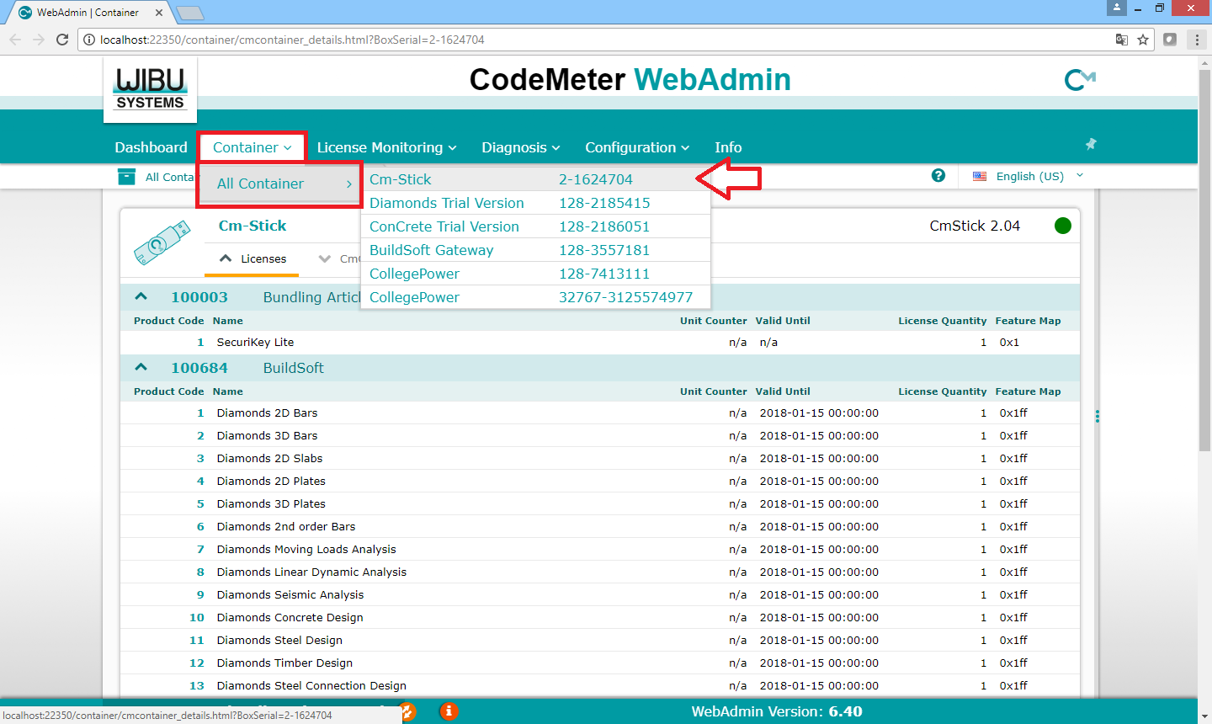The image size is (1212, 724).
Task: Select CollegePower 128-7413111 container
Action: pos(535,274)
